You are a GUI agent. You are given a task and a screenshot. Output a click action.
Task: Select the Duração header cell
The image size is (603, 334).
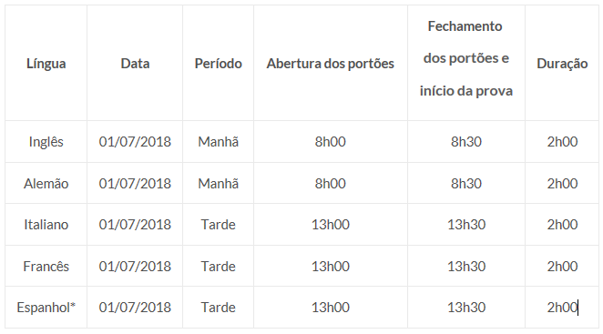[x=562, y=64]
